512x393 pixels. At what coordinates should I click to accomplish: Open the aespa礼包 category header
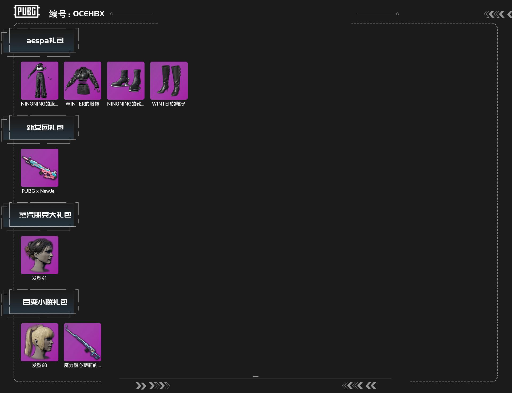pos(41,41)
